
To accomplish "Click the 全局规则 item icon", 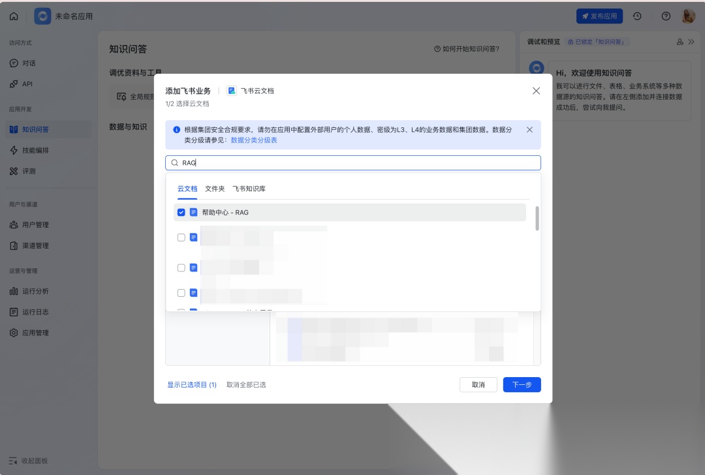I will coord(121,97).
